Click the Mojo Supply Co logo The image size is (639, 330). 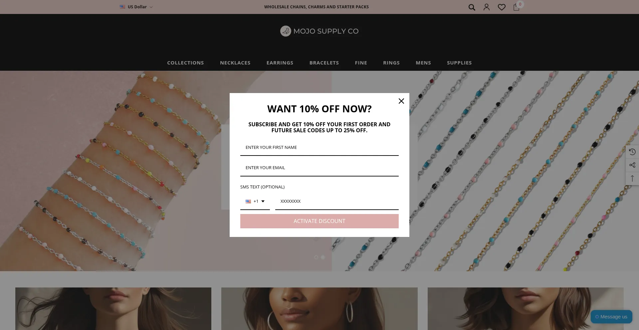[x=319, y=31]
